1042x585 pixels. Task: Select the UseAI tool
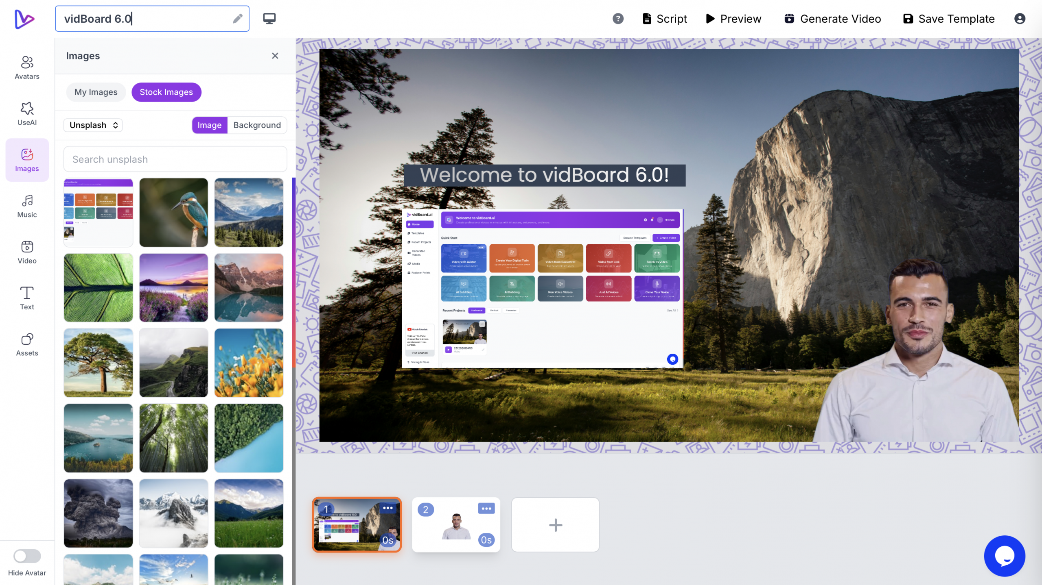(26, 113)
